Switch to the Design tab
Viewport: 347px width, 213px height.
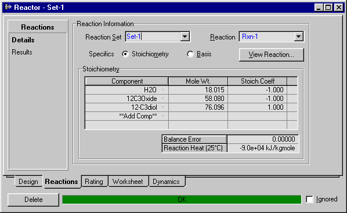(x=28, y=182)
